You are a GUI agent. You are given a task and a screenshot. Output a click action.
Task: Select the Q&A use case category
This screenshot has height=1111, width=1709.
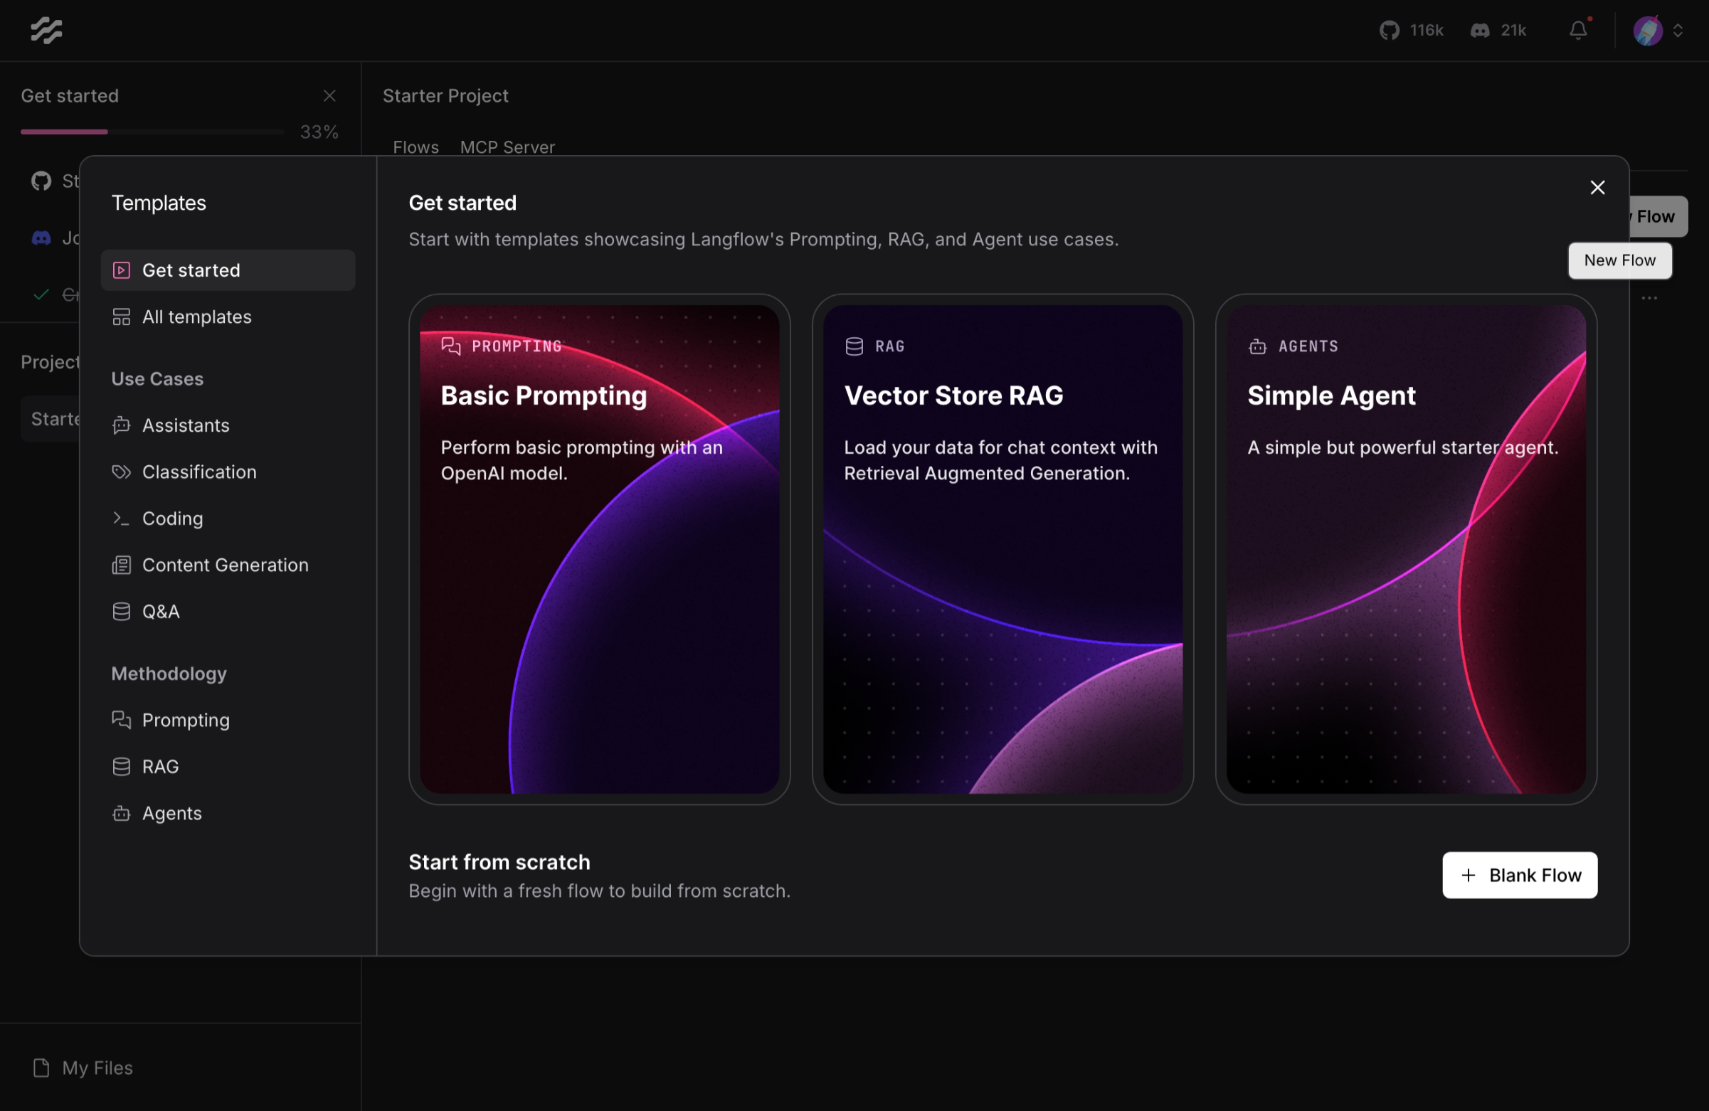(161, 612)
